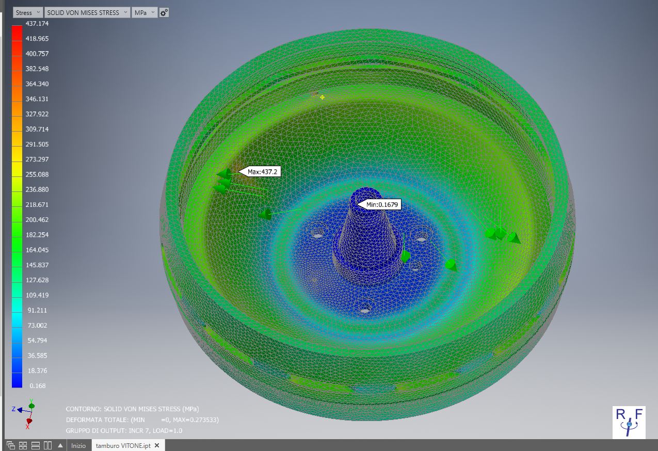This screenshot has height=451, width=658.
Task: Click the contour settings gear icon
Action: [x=164, y=12]
